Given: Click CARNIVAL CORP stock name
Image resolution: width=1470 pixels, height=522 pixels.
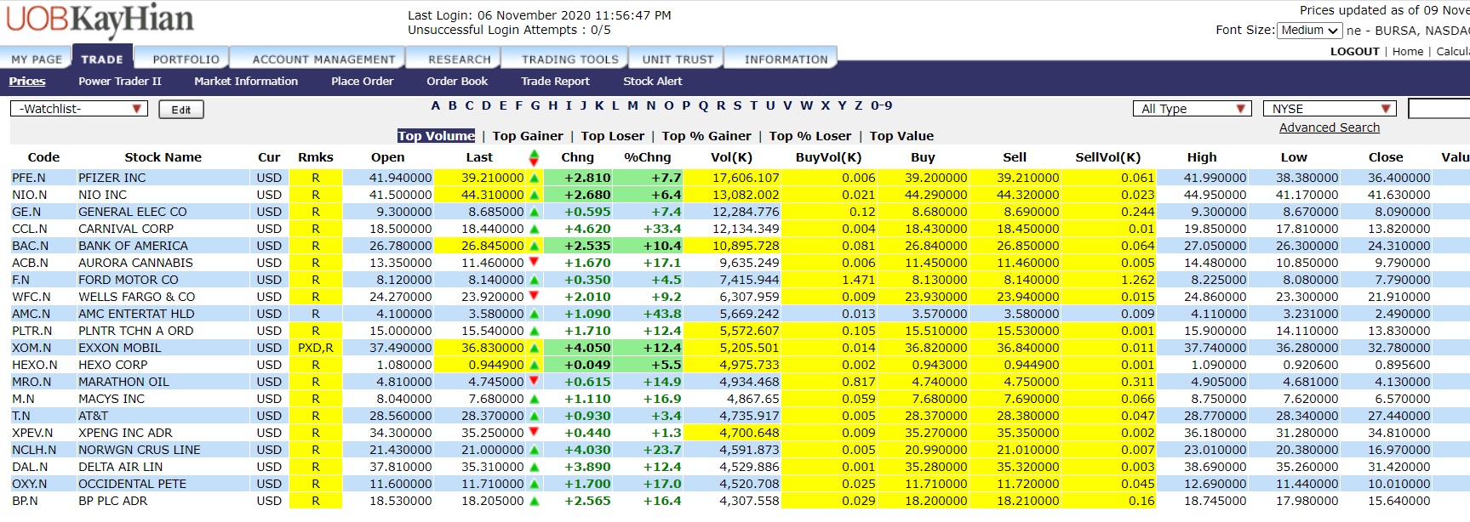Looking at the screenshot, I should click(x=126, y=229).
